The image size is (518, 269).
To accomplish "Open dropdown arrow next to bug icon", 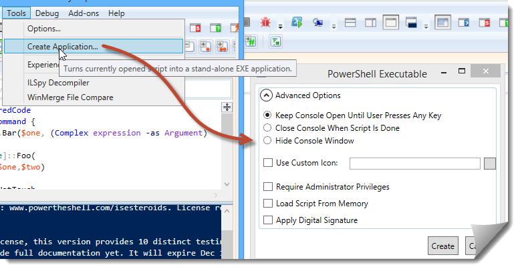I will click(x=279, y=25).
